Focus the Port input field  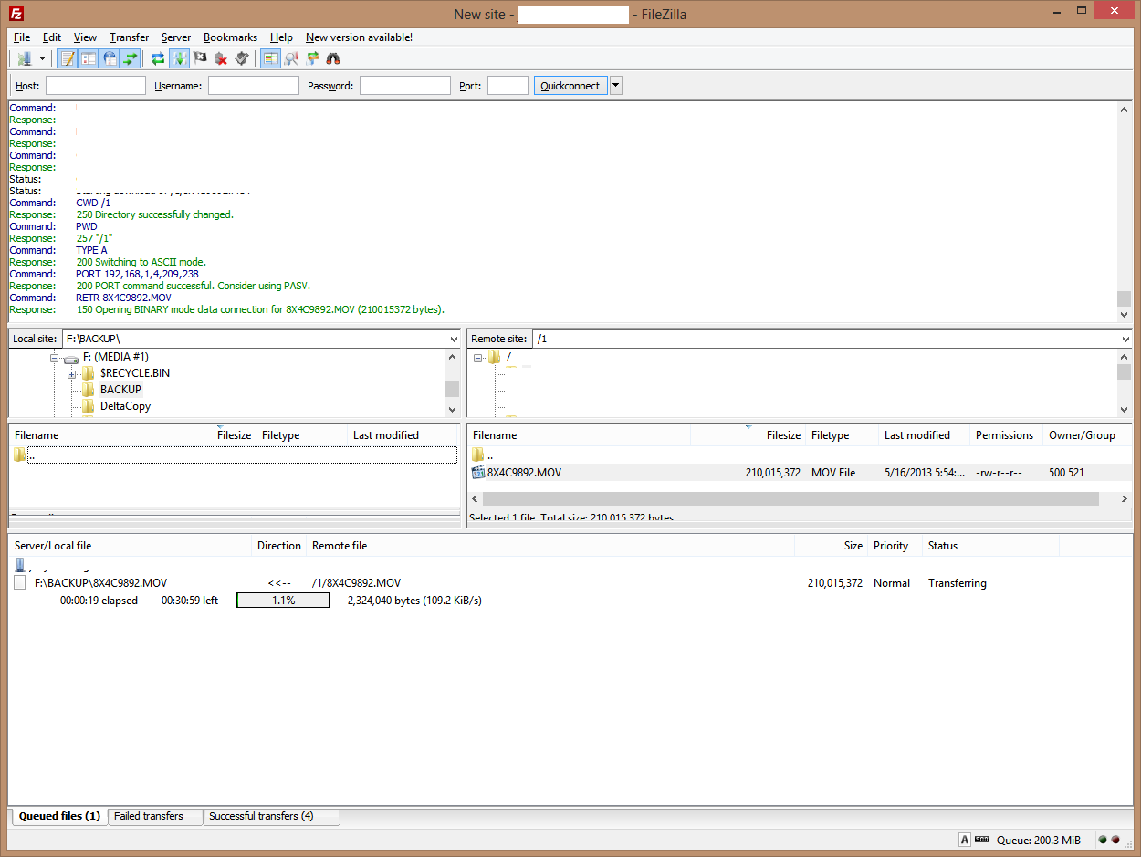(x=508, y=86)
